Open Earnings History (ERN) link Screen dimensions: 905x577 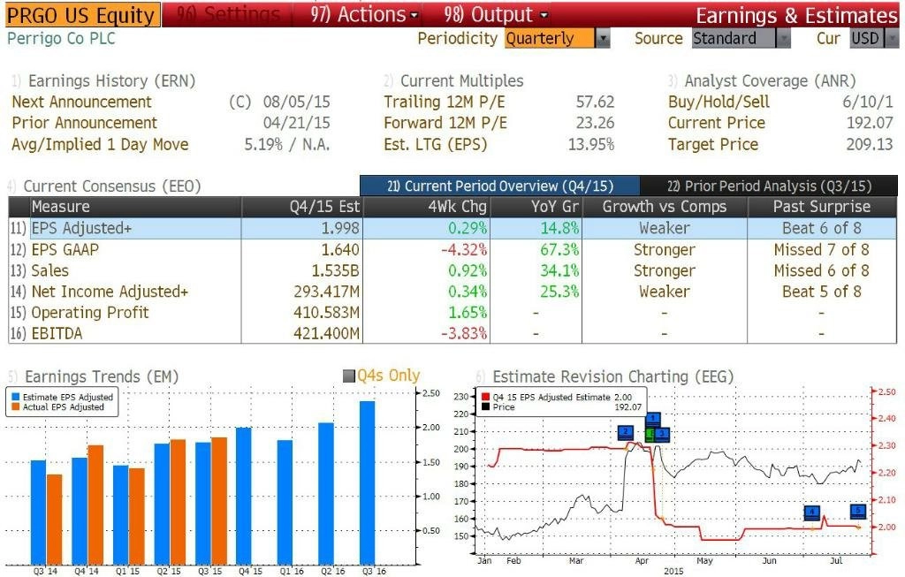(x=111, y=80)
